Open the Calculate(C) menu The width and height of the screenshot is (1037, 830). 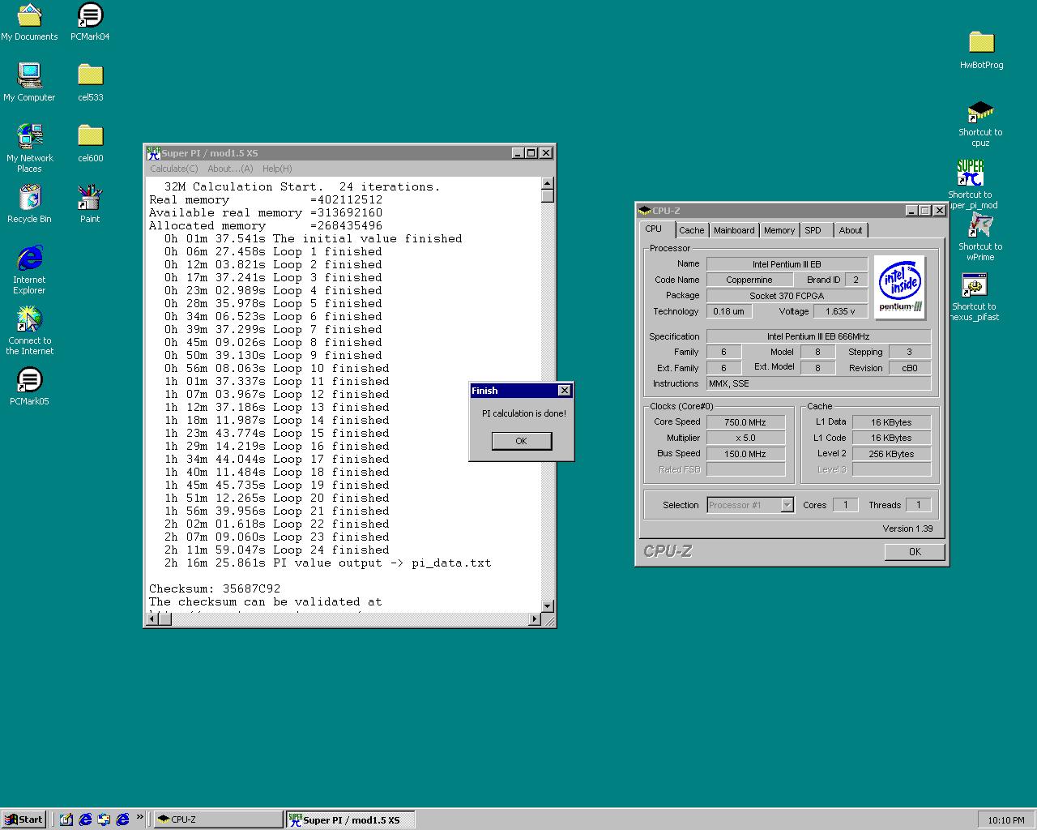click(174, 169)
